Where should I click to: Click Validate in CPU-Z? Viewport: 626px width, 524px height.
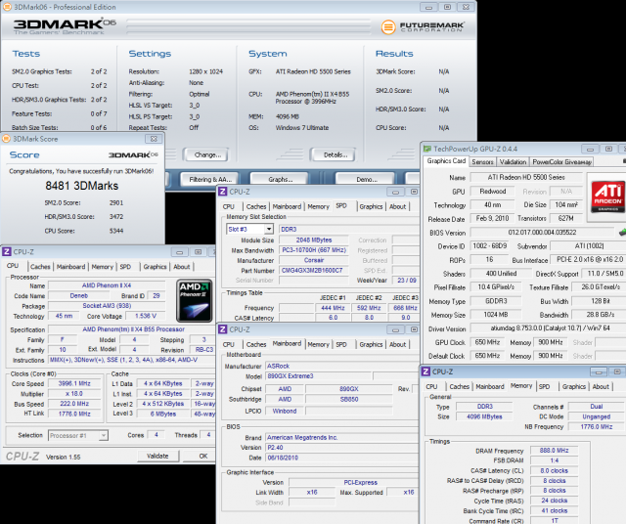point(157,456)
